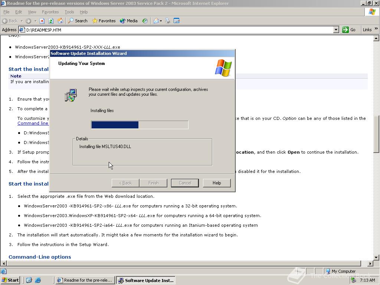The image size is (380, 285).
Task: Click the Windows flag logo in wizard header
Action: 223,68
